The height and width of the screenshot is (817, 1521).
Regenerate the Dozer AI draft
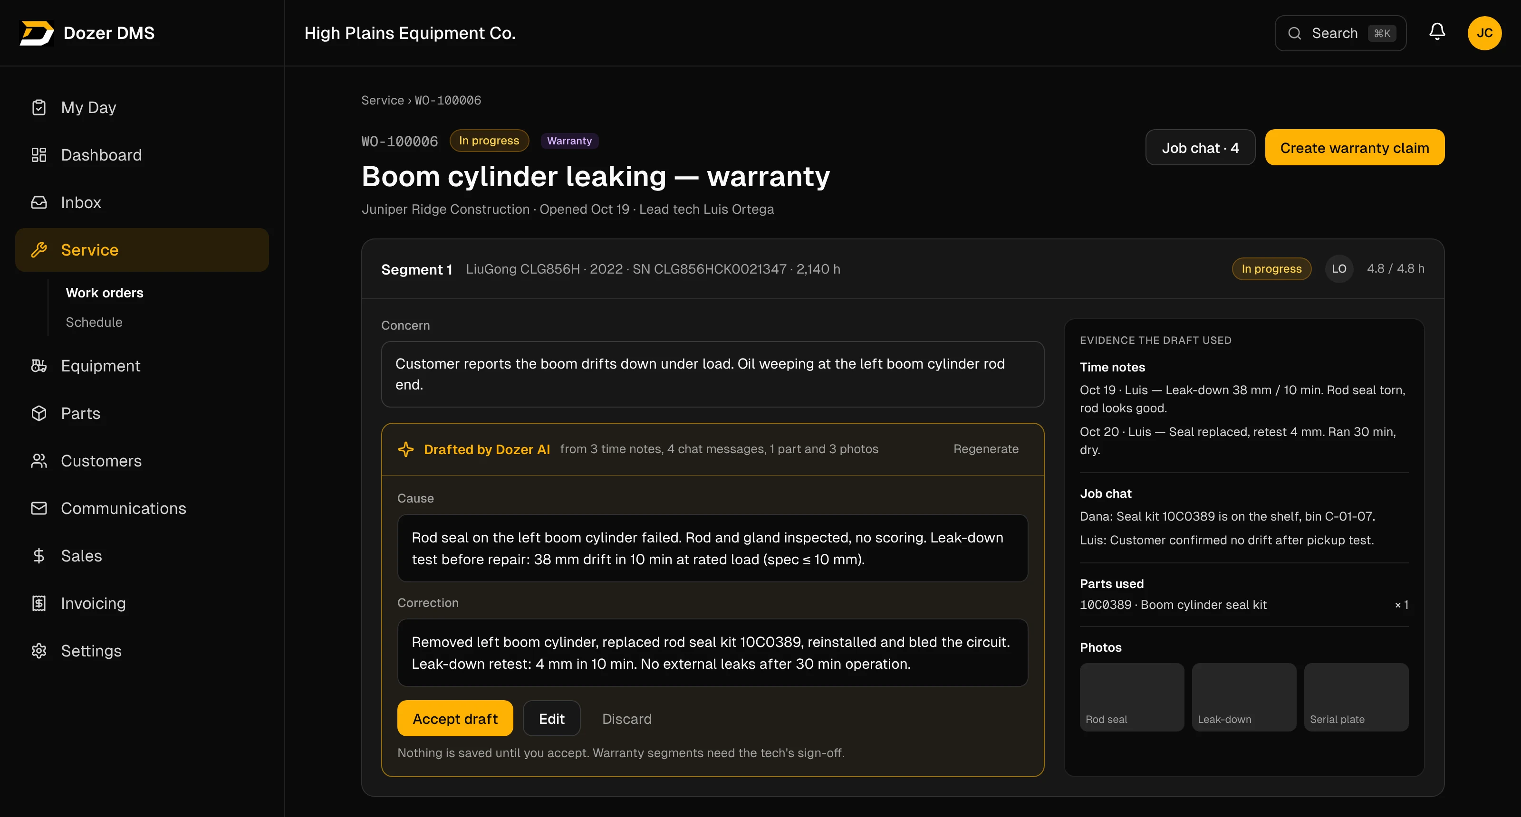[x=985, y=449]
